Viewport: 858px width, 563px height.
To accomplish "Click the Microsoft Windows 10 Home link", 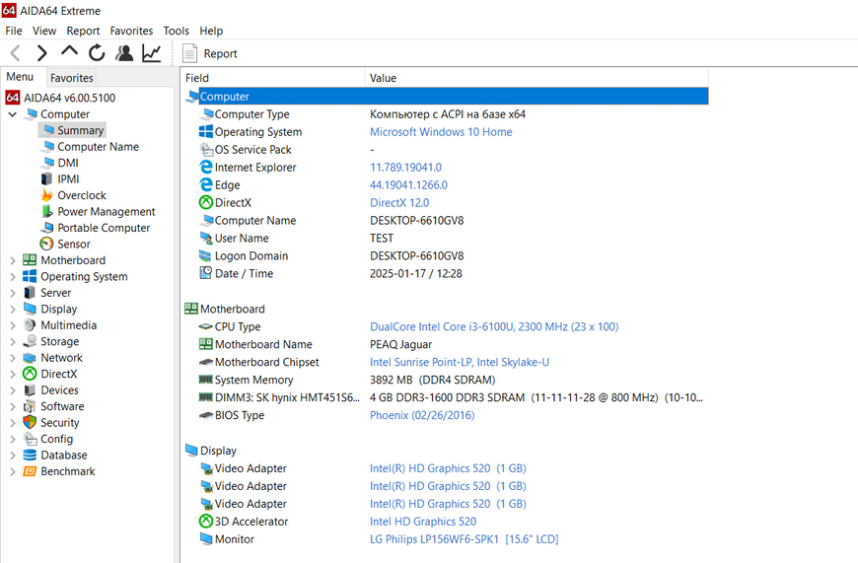I will [441, 132].
